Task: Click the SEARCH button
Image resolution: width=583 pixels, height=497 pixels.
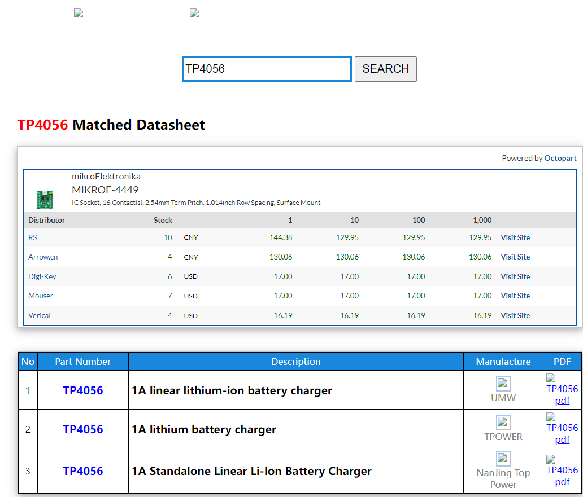Action: pyautogui.click(x=386, y=69)
